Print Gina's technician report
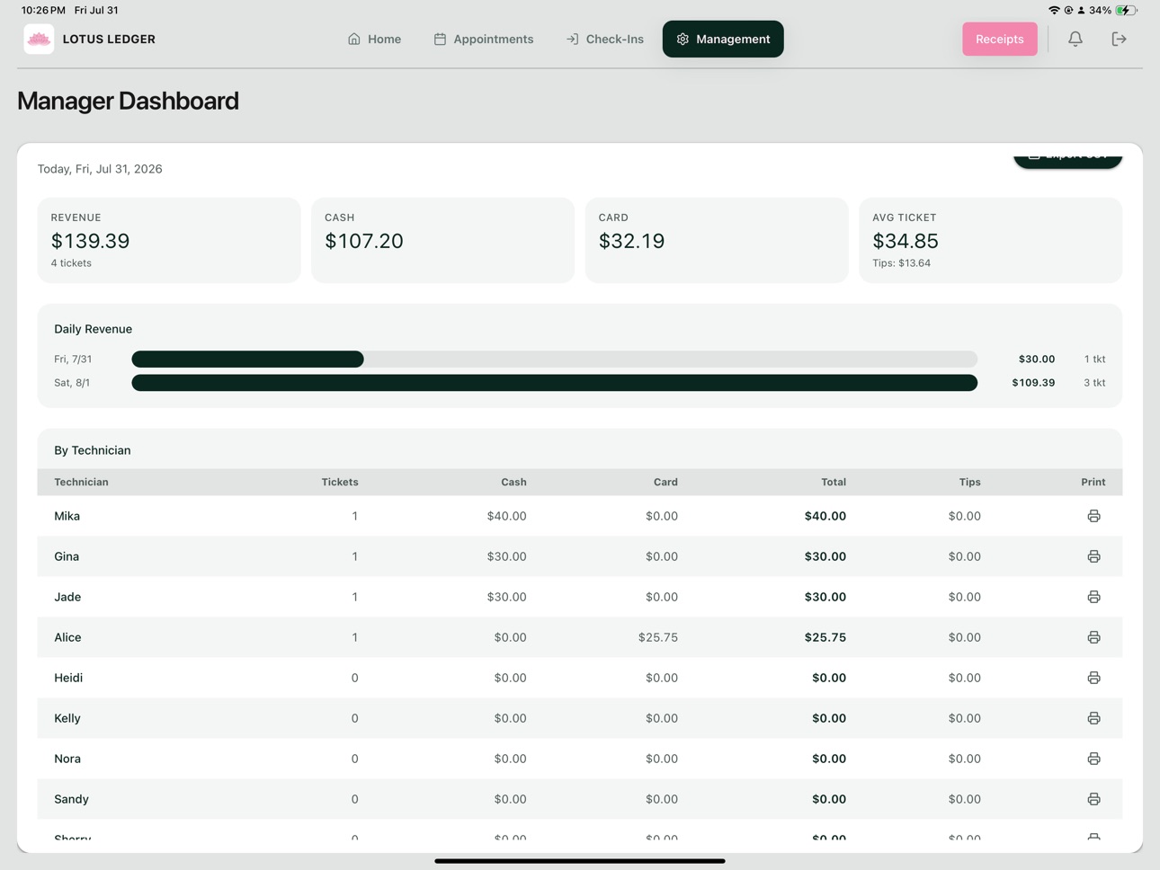This screenshot has height=870, width=1160. pyautogui.click(x=1093, y=556)
